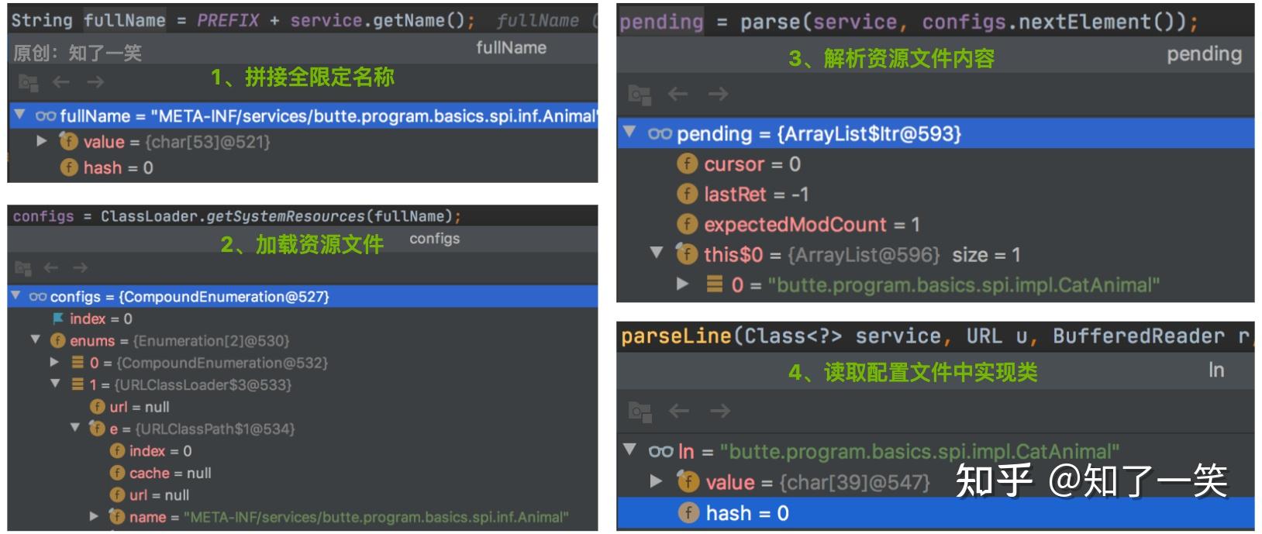Expand the value char[53] node
The height and width of the screenshot is (534, 1262).
(x=42, y=141)
